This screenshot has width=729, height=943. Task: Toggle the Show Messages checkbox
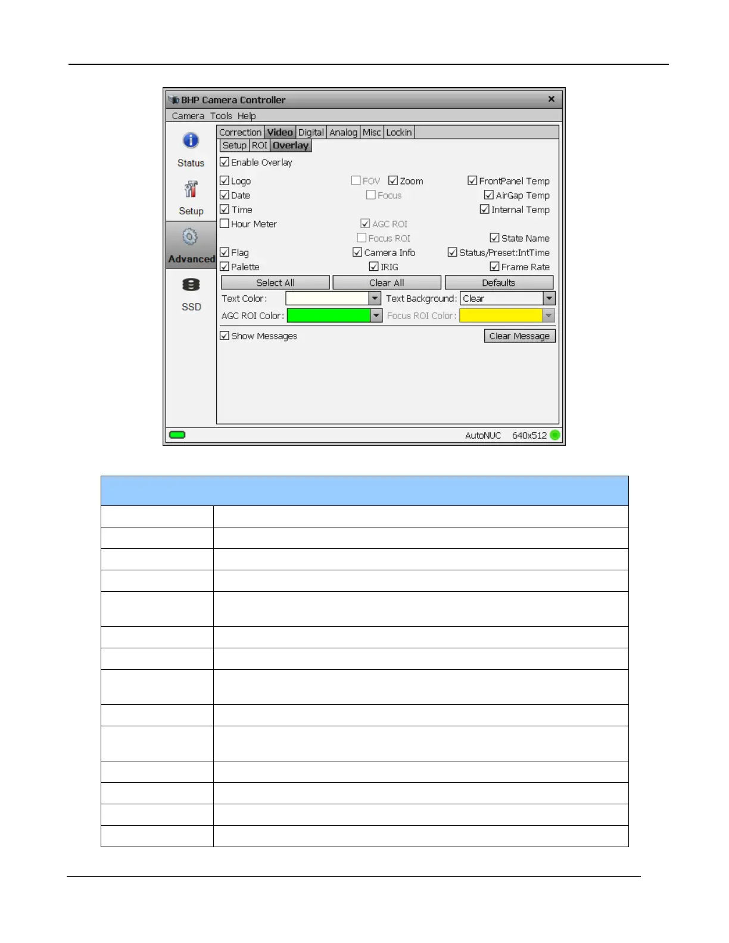(x=225, y=335)
